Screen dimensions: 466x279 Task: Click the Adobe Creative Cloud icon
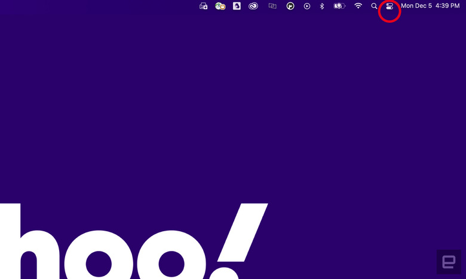click(253, 6)
